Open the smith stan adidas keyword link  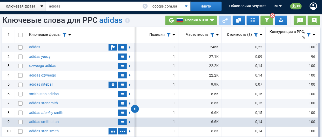(44, 94)
